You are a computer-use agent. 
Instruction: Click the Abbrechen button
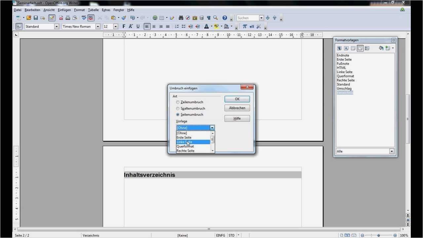(237, 108)
